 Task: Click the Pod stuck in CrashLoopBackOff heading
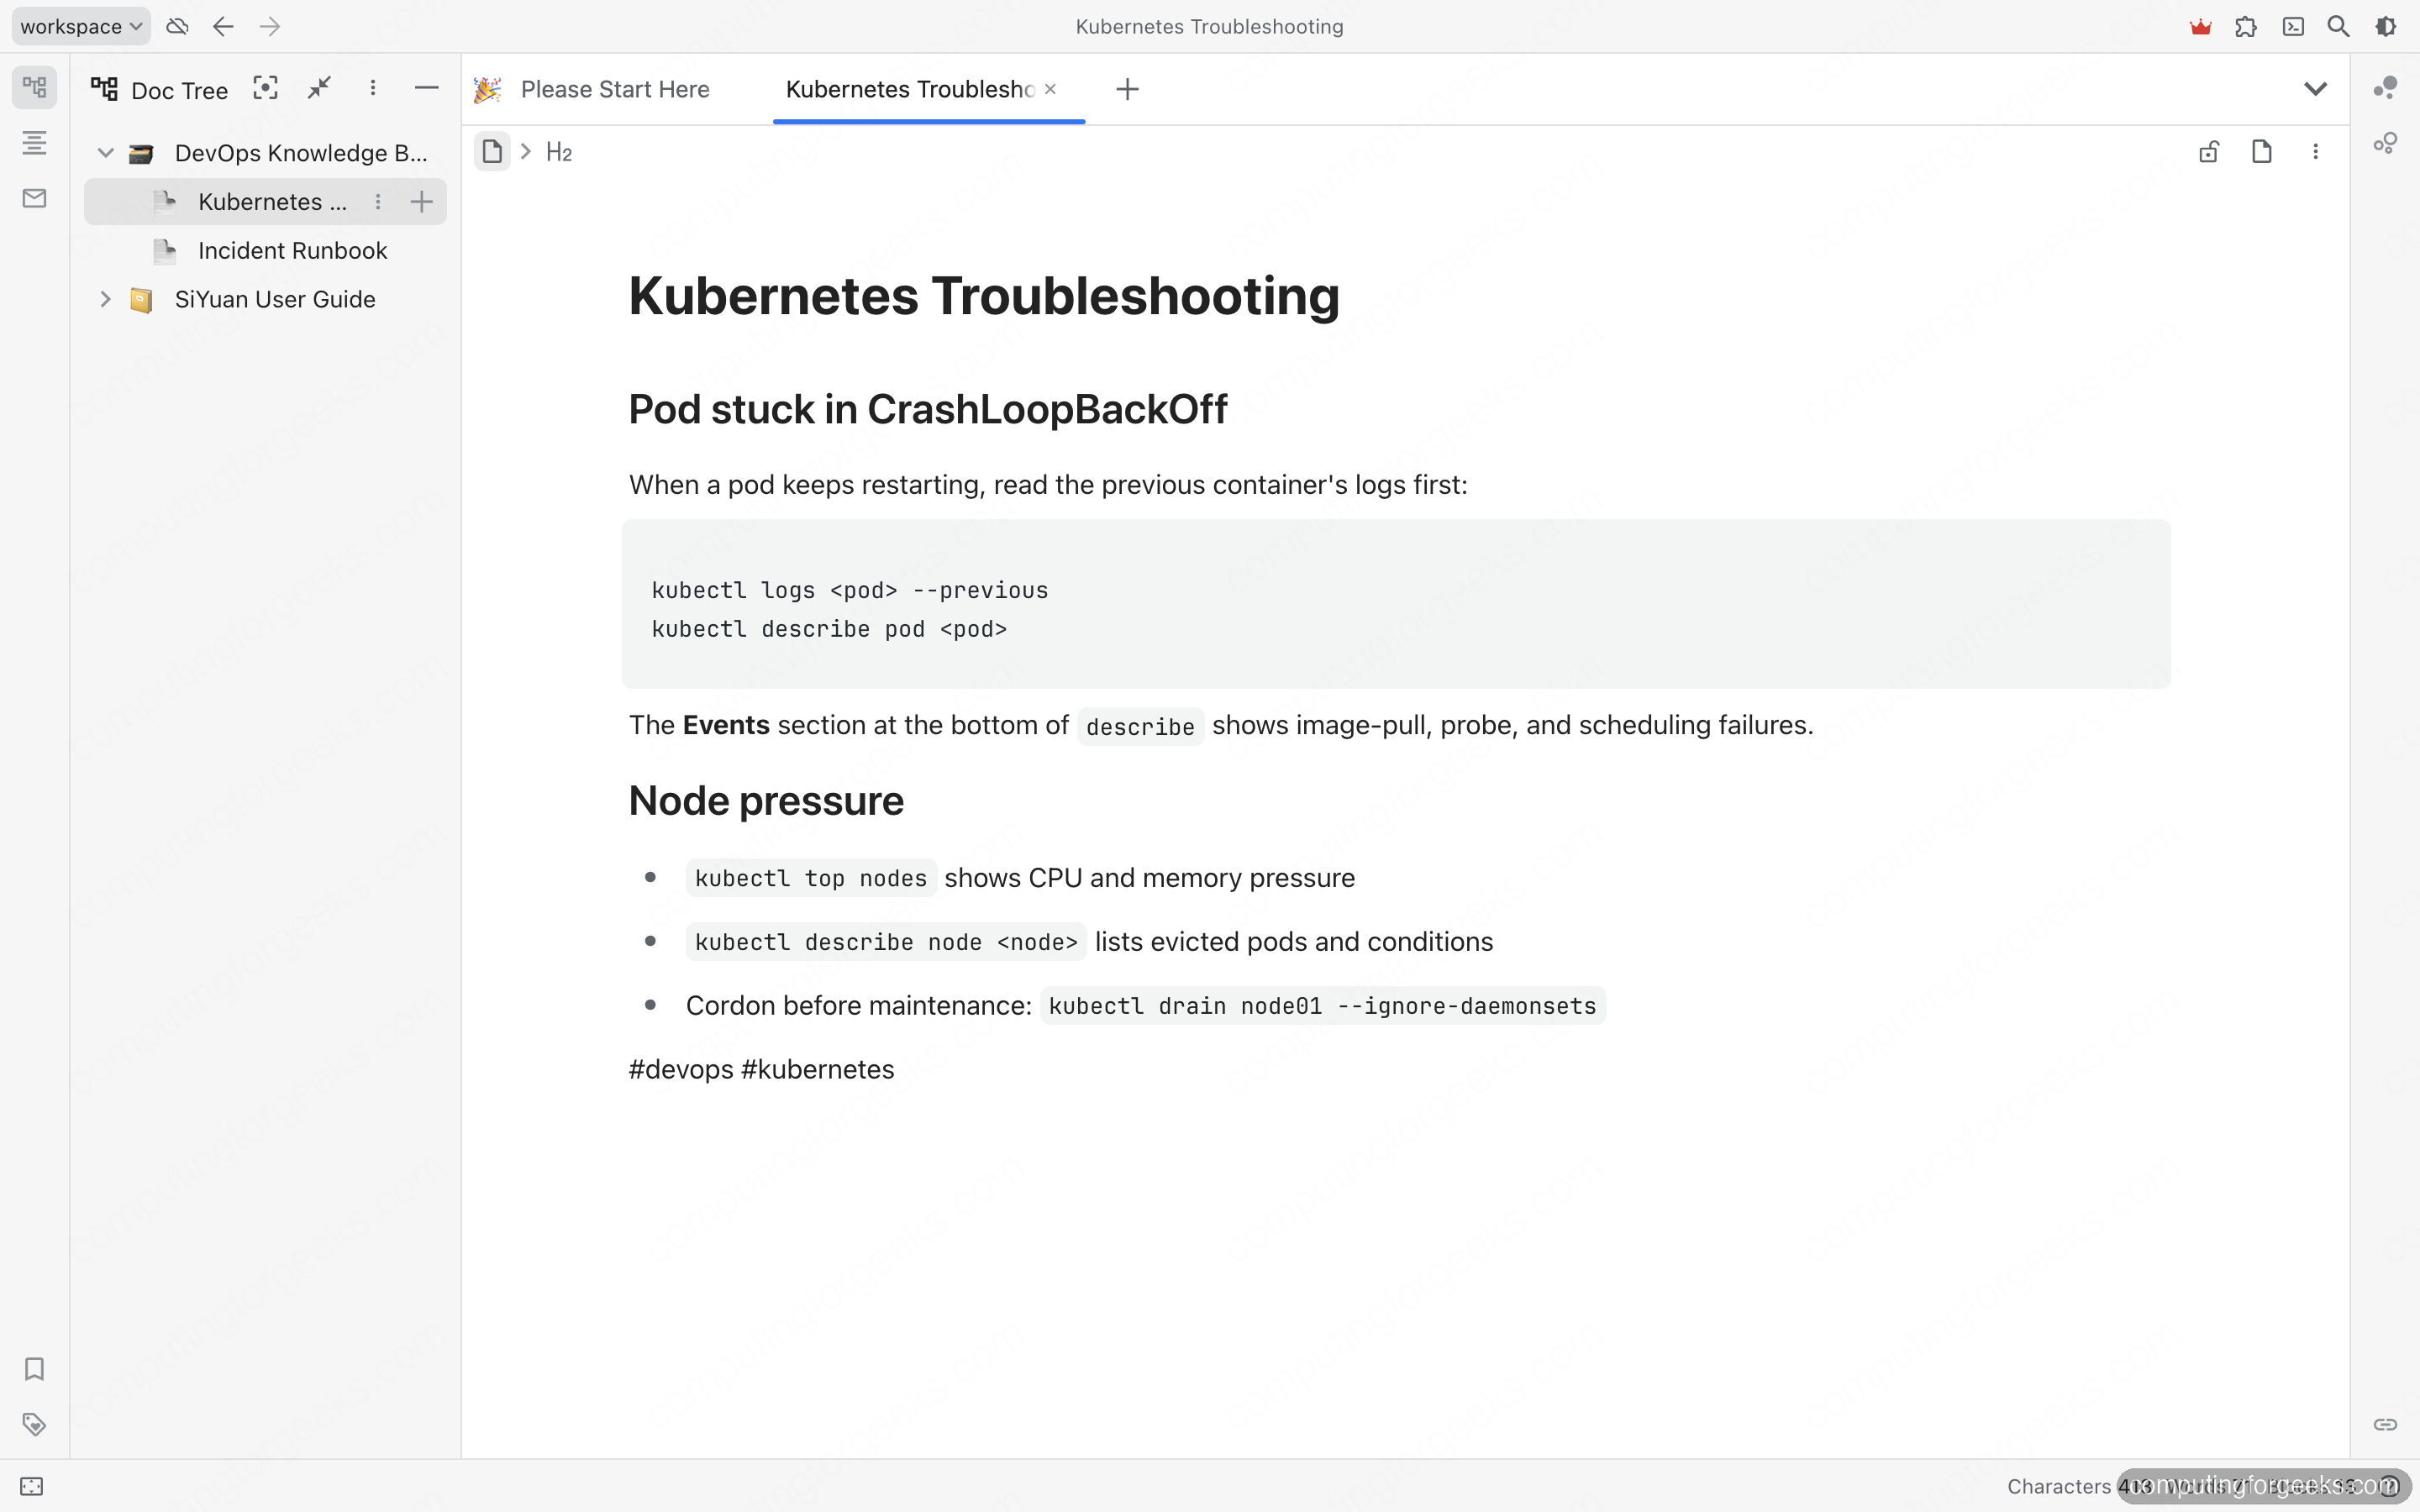tap(927, 409)
